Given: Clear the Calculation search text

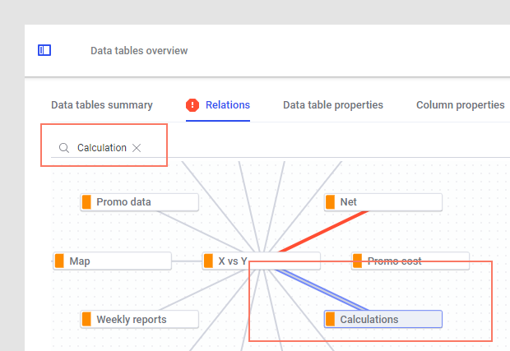Looking at the screenshot, I should pos(137,148).
